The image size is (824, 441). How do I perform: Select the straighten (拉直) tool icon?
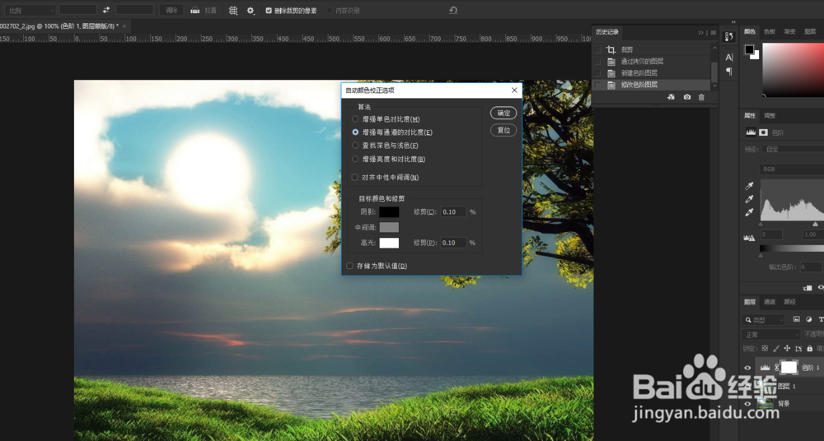point(195,10)
